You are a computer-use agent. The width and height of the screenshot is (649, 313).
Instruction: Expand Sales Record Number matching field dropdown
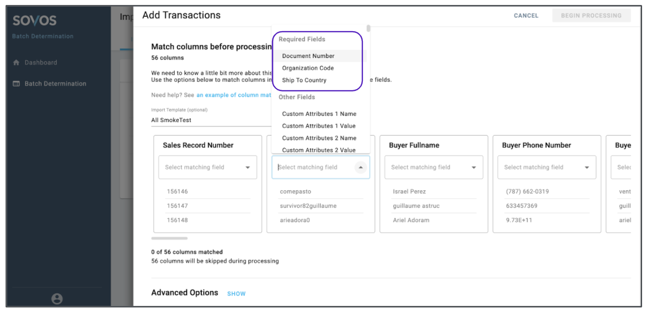(247, 167)
